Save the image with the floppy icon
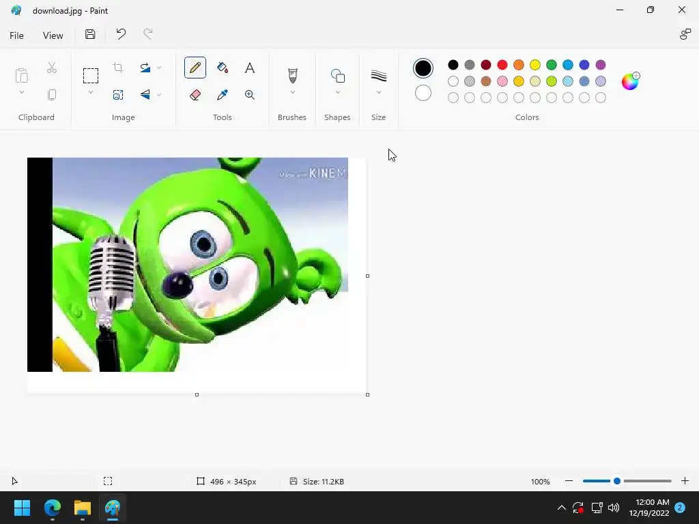699x524 pixels. click(x=90, y=34)
